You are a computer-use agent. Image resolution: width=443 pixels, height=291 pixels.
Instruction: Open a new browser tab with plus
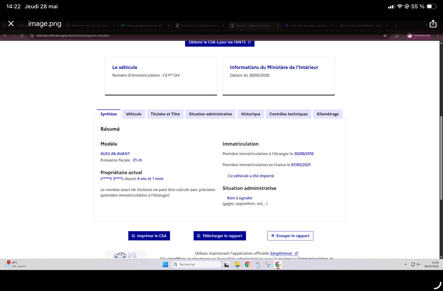pyautogui.click(x=395, y=25)
